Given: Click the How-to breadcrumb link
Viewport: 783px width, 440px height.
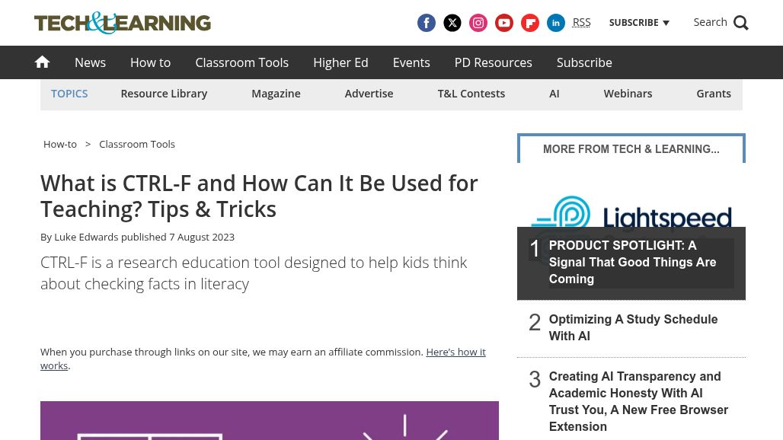Looking at the screenshot, I should coord(60,144).
